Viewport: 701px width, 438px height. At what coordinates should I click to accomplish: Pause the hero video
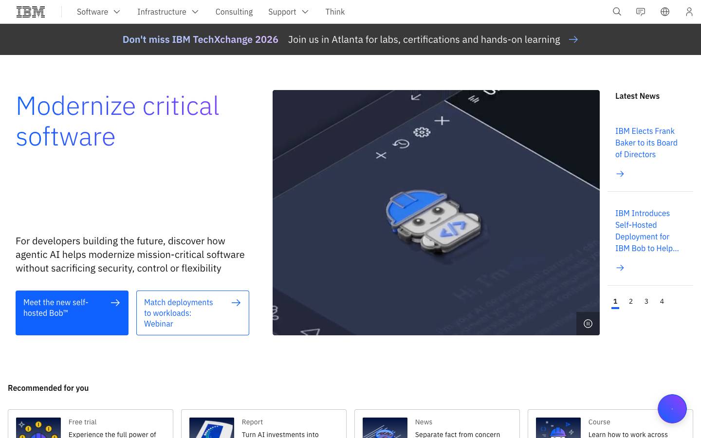click(588, 324)
